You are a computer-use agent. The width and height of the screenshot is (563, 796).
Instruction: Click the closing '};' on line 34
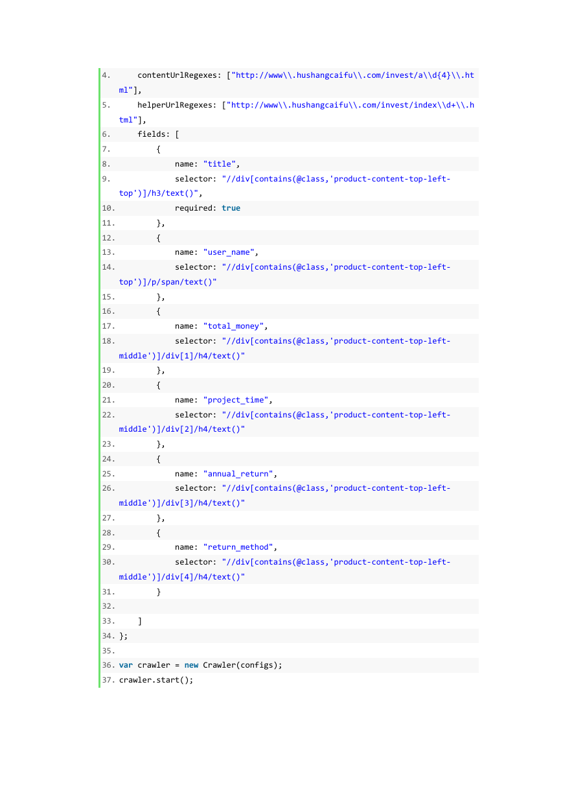click(124, 636)
